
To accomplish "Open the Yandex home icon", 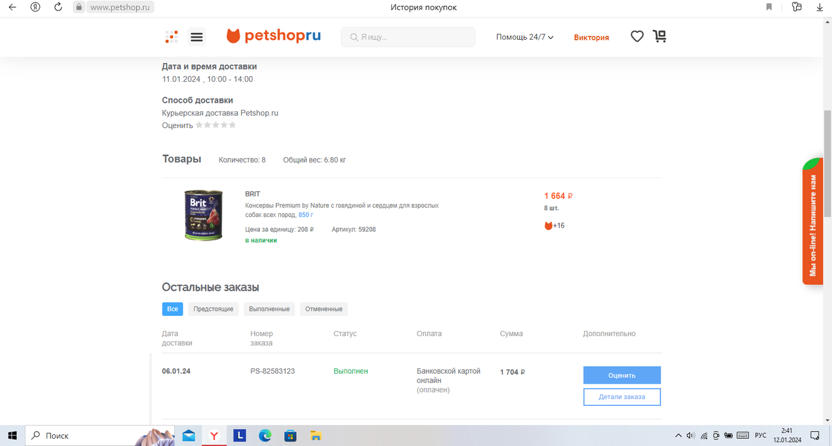I will click(36, 7).
